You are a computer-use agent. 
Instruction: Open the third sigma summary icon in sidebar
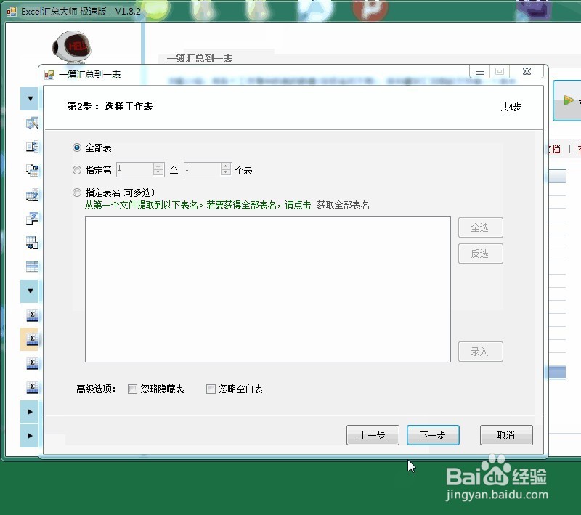tap(32, 363)
